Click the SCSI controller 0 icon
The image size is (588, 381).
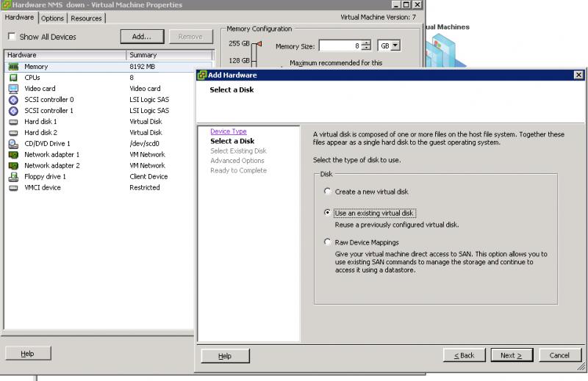coord(13,100)
